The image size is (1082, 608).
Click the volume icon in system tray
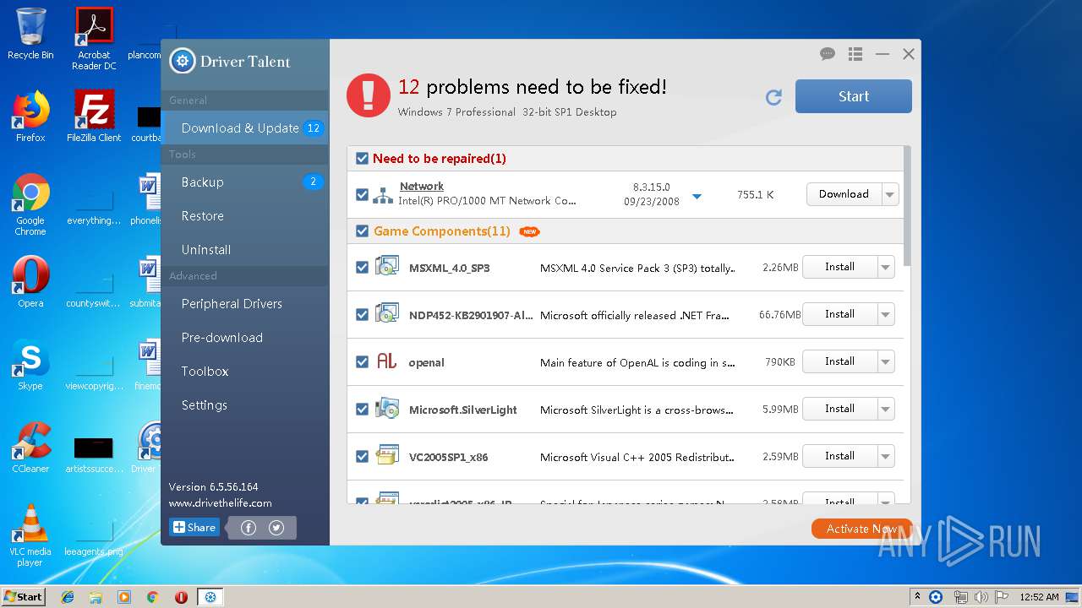981,597
